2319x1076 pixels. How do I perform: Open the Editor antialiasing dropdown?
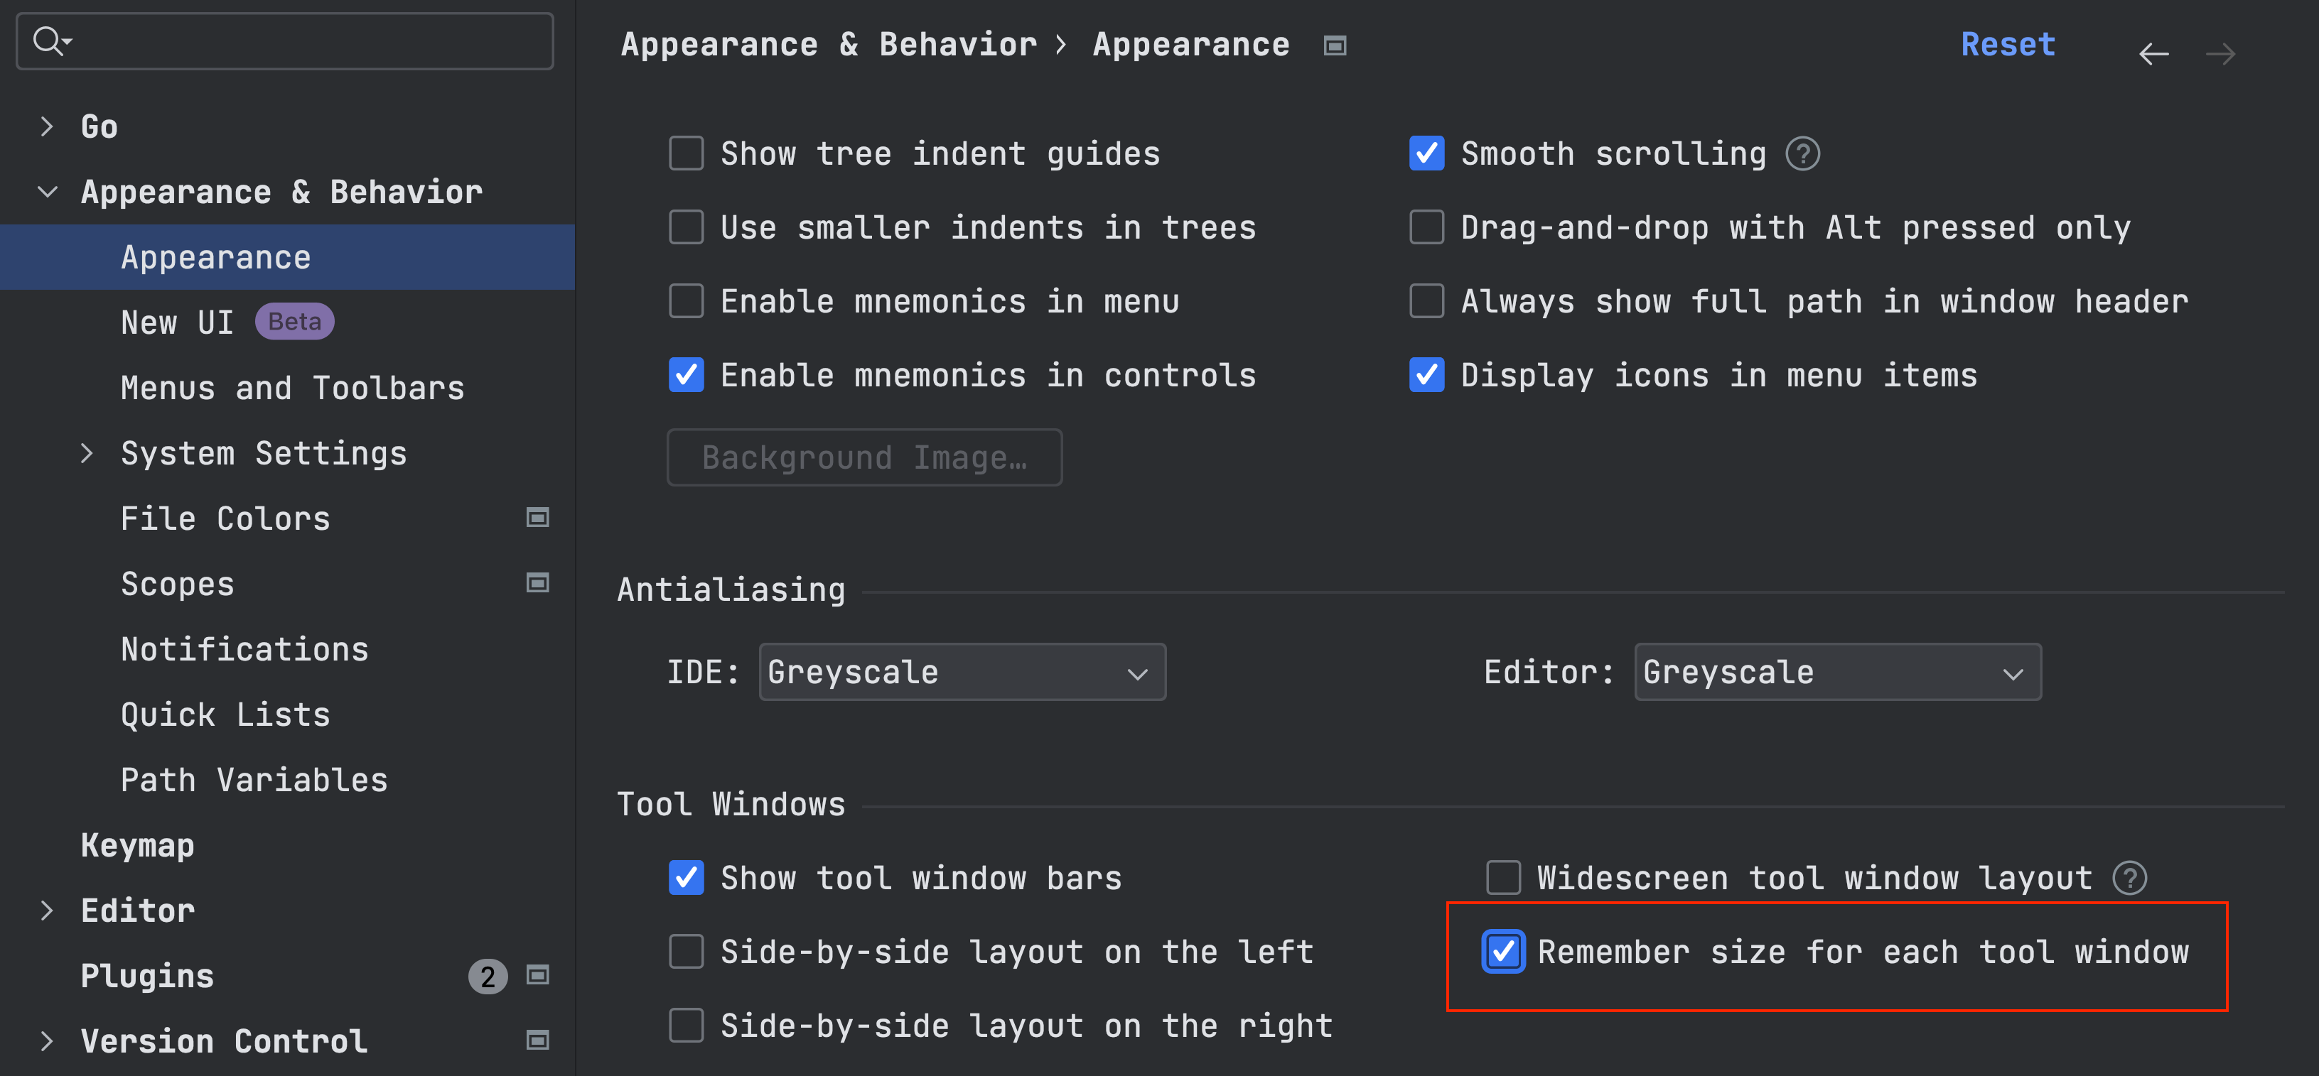tap(1836, 672)
